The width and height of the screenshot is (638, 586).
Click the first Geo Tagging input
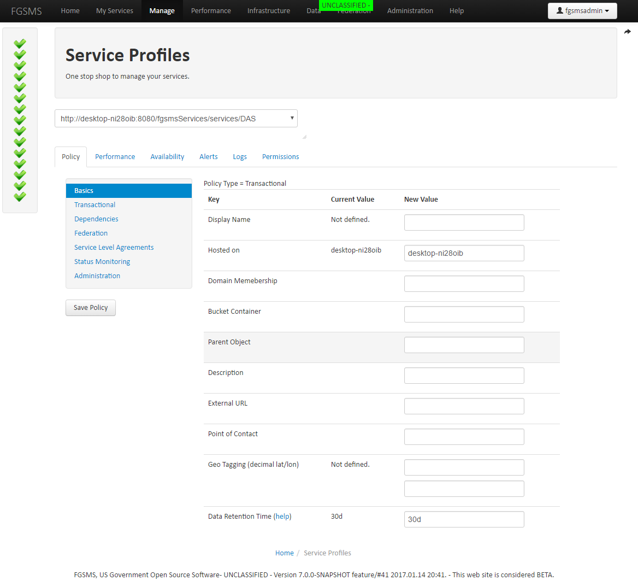(x=464, y=467)
